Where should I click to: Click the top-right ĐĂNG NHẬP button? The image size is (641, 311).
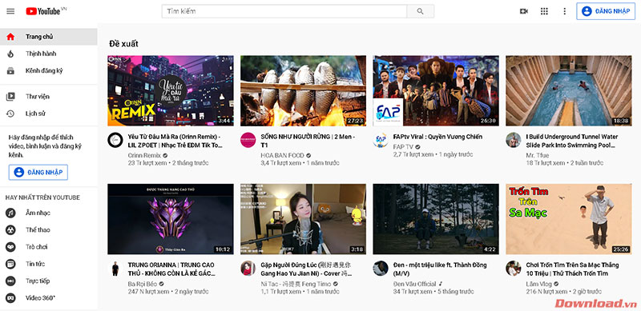(606, 11)
